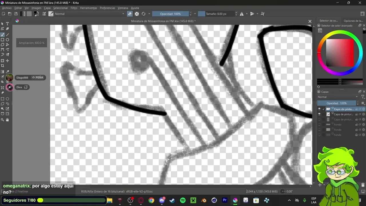This screenshot has height=206, width=366.
Task: Switch to the Selector de co... tab
Action: click(x=329, y=21)
